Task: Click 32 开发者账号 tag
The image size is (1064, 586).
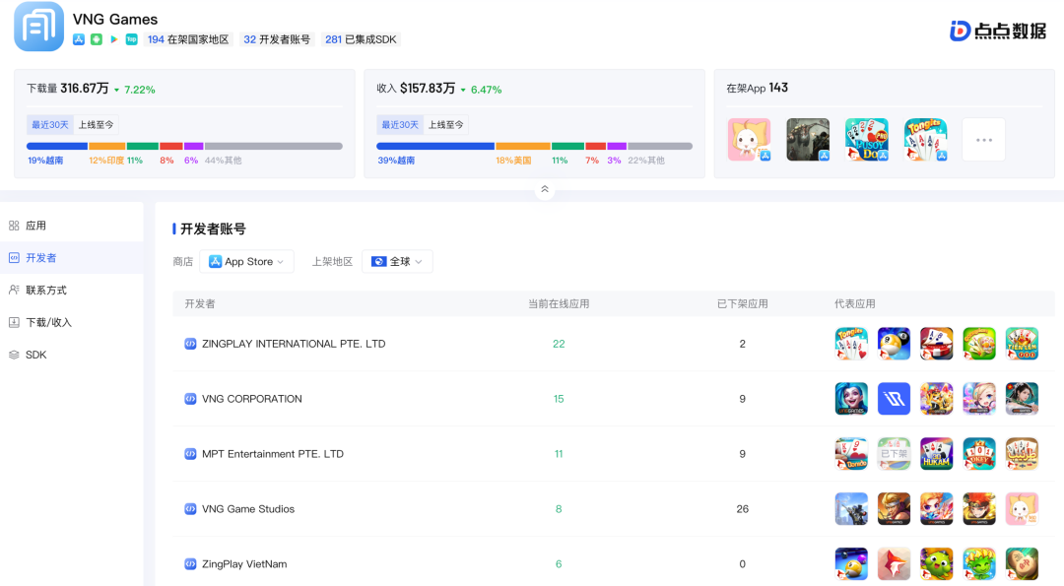Action: point(277,39)
